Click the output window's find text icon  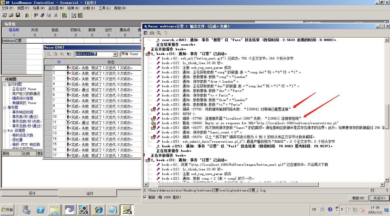(x=159, y=33)
